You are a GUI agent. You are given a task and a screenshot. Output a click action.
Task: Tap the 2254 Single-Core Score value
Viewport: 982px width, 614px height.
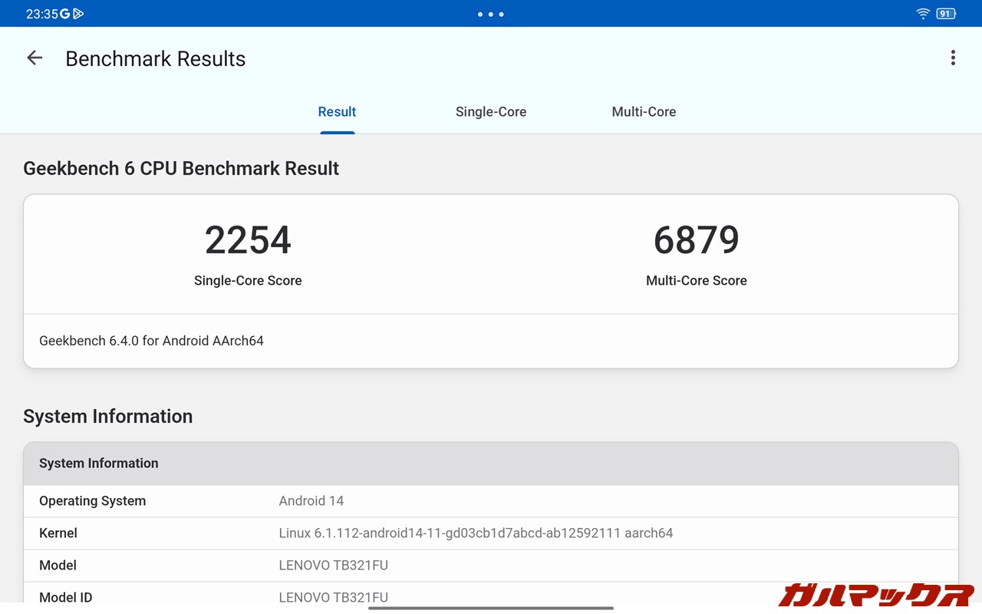coord(248,240)
